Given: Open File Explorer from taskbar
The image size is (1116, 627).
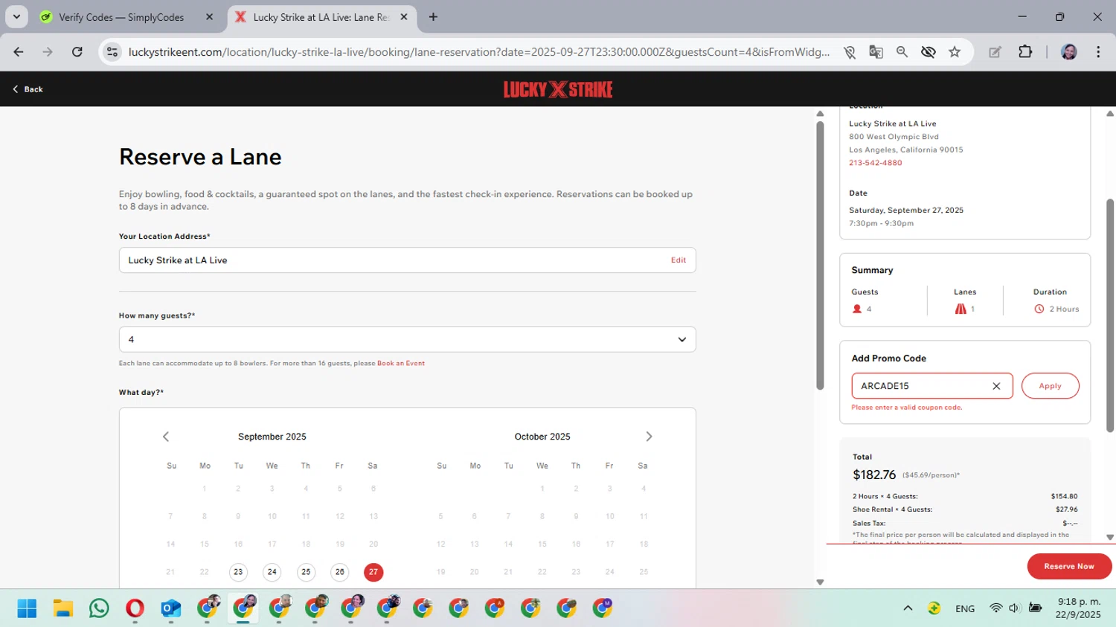Looking at the screenshot, I should coord(63,608).
